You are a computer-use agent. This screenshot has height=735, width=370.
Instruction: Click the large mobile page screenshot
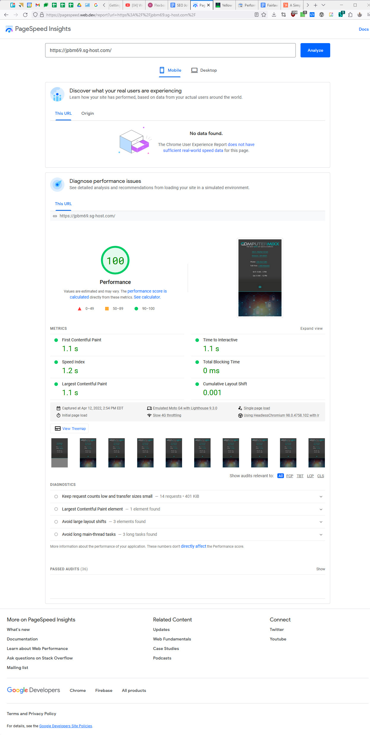pos(260,278)
